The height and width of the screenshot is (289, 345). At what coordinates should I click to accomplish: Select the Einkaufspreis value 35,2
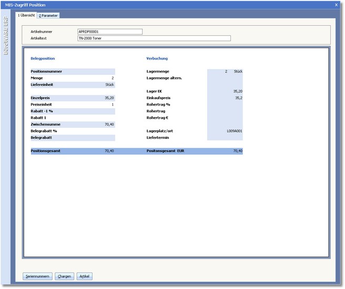coord(225,98)
